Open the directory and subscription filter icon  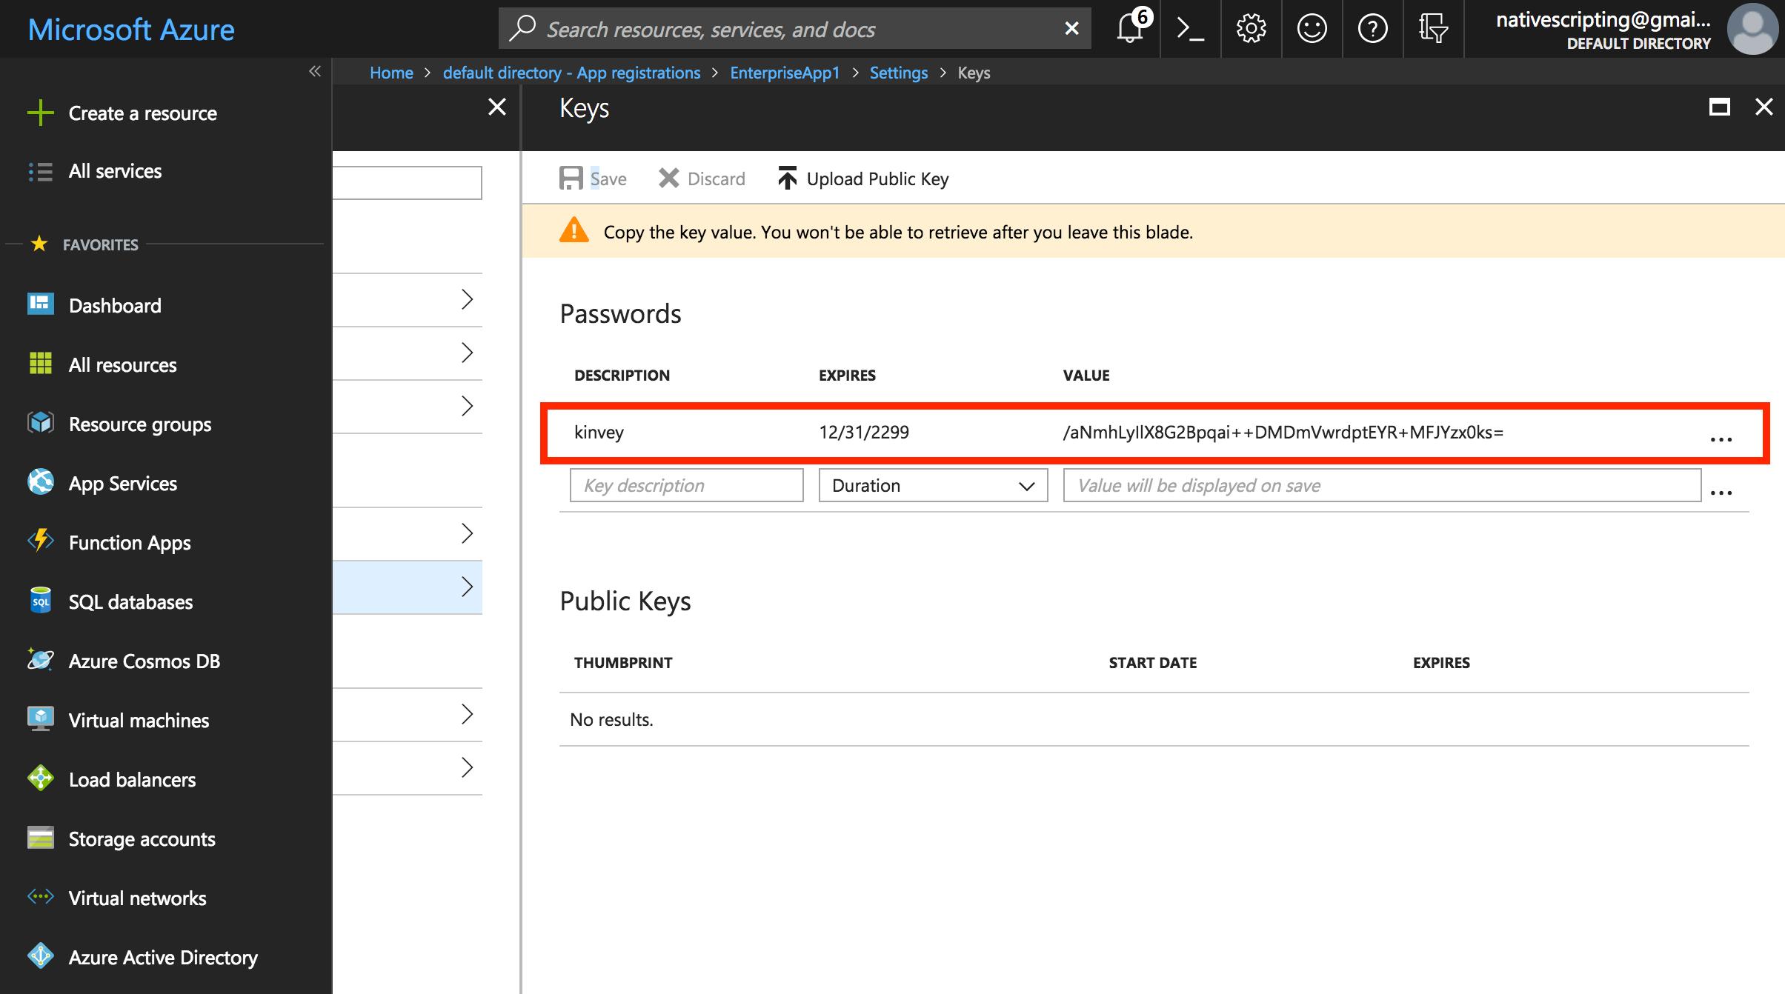pos(1433,29)
